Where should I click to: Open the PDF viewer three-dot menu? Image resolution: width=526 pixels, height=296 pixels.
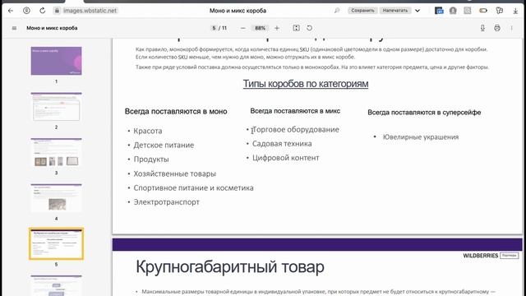tap(511, 28)
